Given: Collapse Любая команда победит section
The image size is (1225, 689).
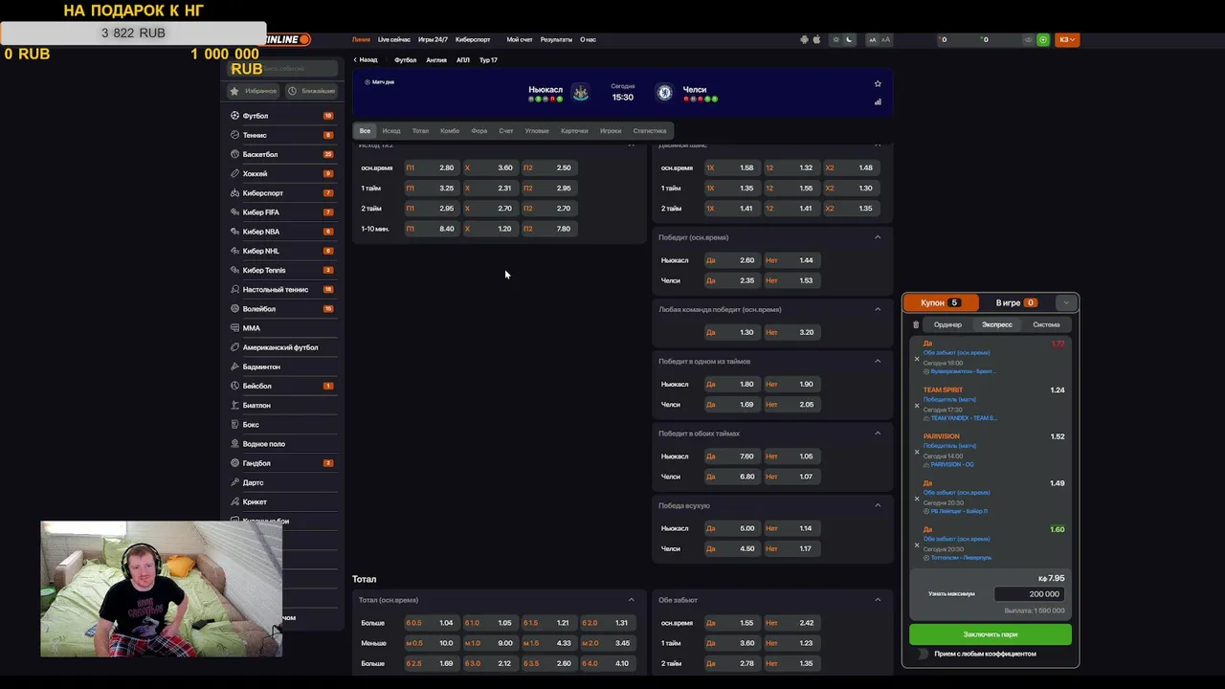Looking at the screenshot, I should tap(878, 309).
